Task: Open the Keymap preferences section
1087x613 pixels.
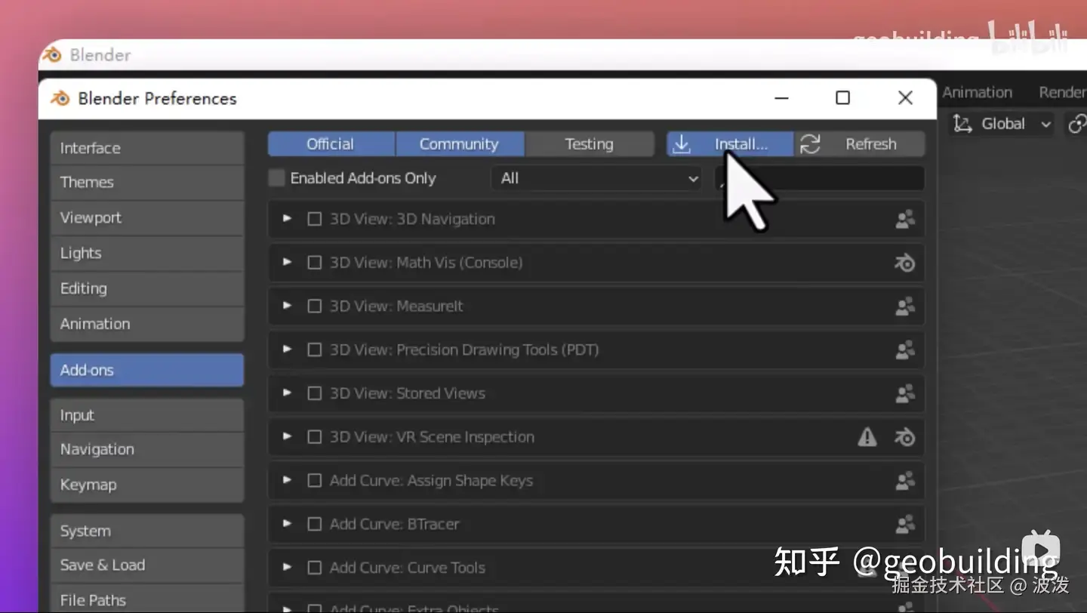Action: [x=147, y=485]
